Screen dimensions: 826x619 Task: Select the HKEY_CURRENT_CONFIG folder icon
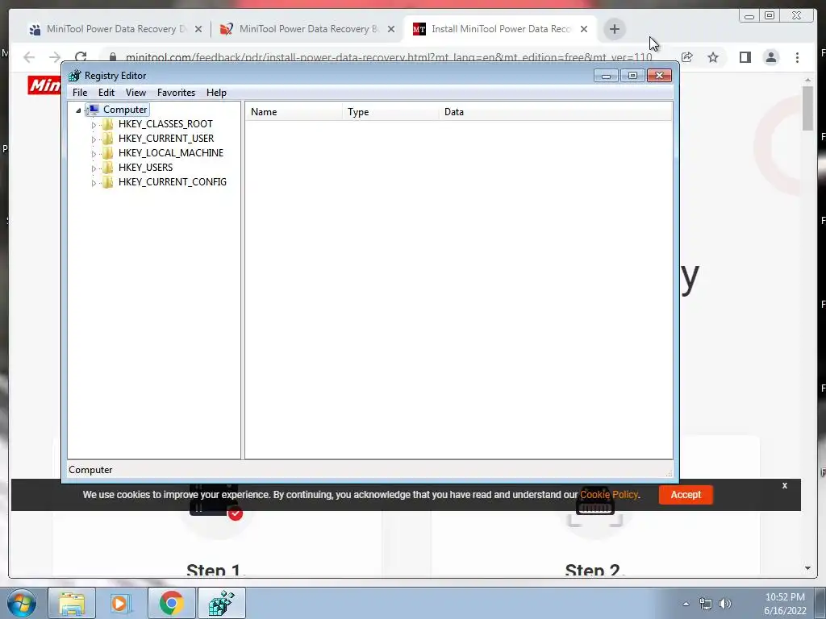point(107,182)
